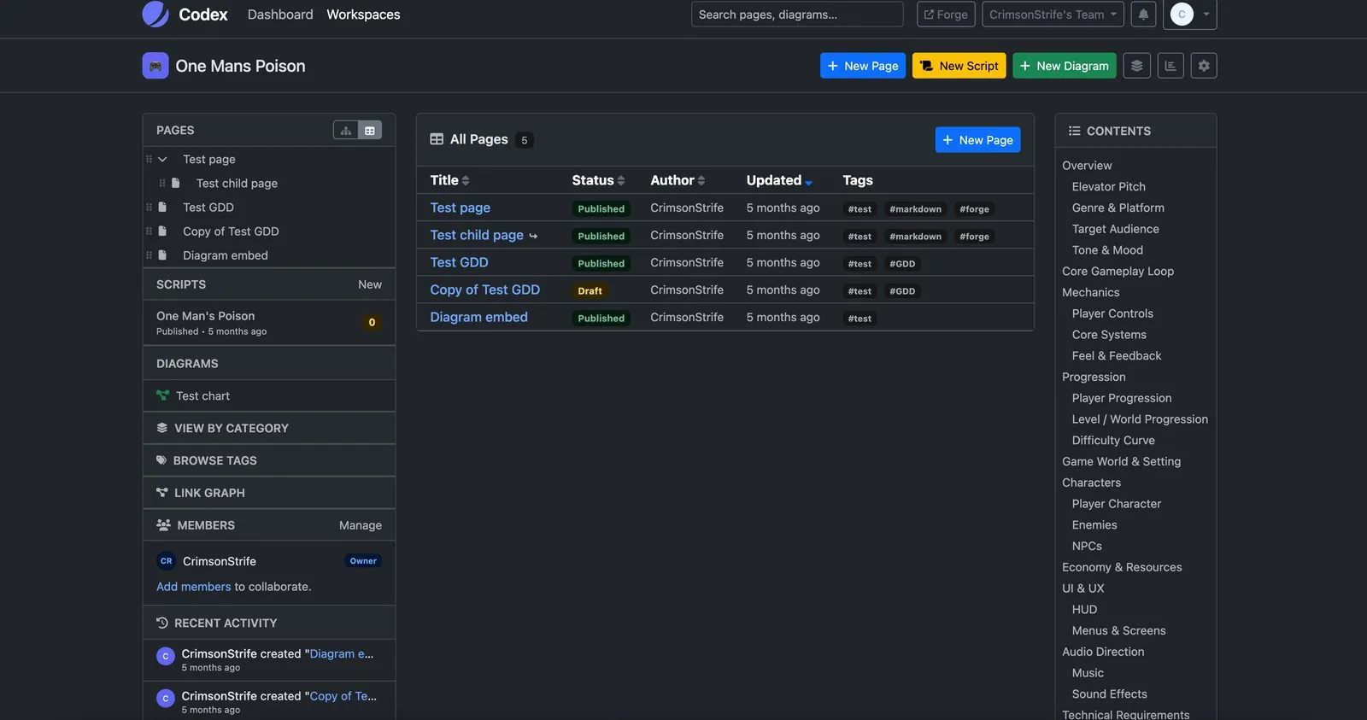
Task: Open the workspace settings gear
Action: coord(1204,66)
